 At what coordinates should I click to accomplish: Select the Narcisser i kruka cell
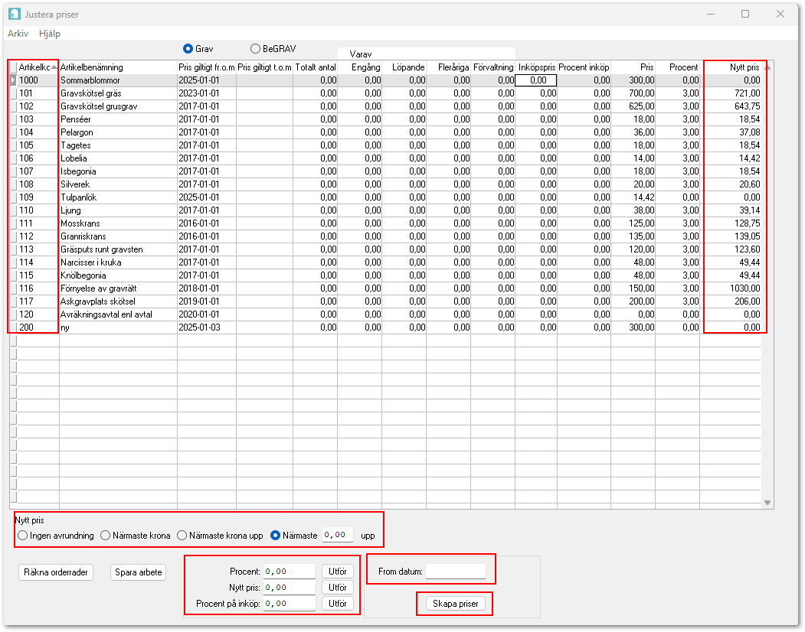tap(118, 262)
